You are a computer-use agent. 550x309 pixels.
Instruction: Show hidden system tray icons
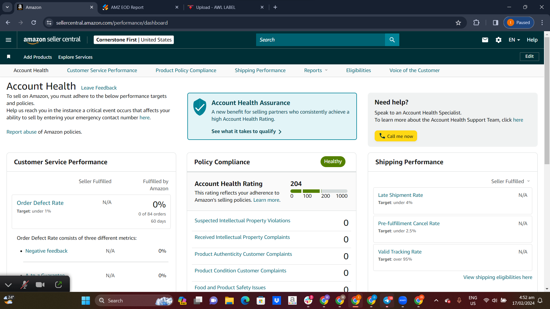tap(436, 300)
